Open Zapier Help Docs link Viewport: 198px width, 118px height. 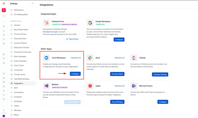coord(119,86)
